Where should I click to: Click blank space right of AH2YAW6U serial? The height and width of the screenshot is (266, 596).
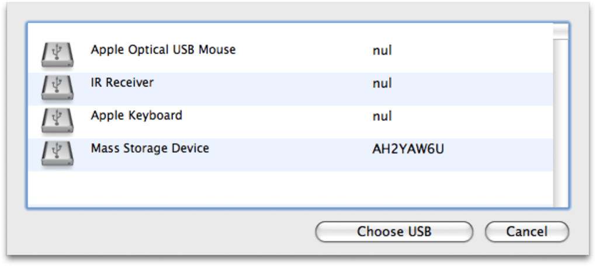[x=497, y=149]
